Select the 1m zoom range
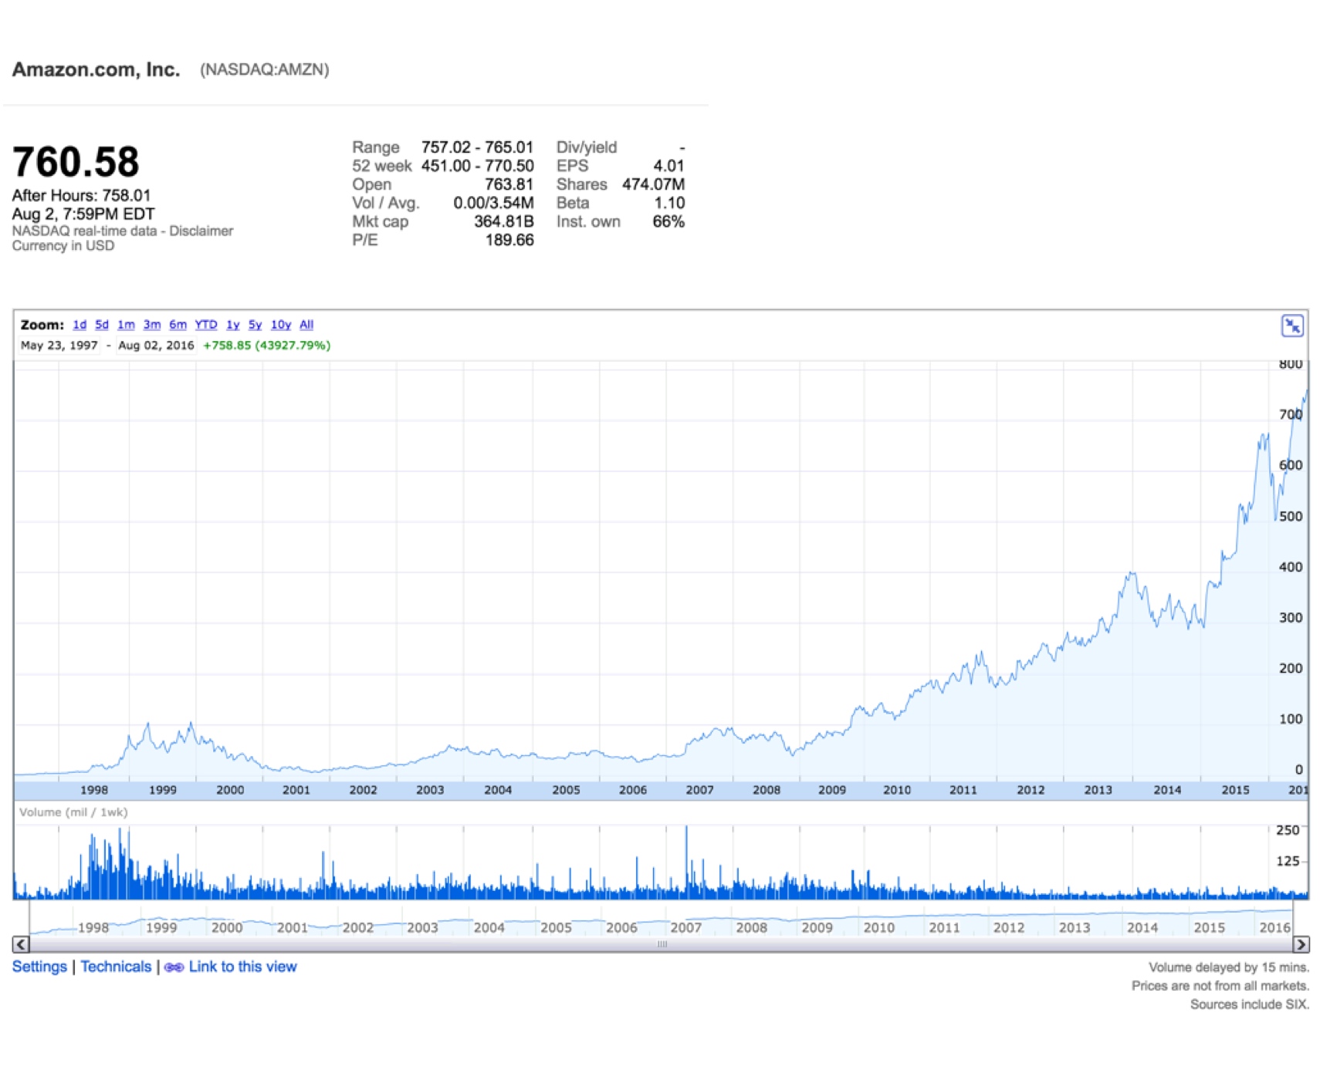The height and width of the screenshot is (1080, 1320). click(x=126, y=325)
